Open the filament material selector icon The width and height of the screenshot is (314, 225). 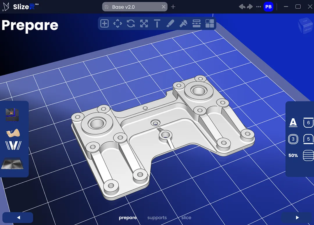(13, 133)
